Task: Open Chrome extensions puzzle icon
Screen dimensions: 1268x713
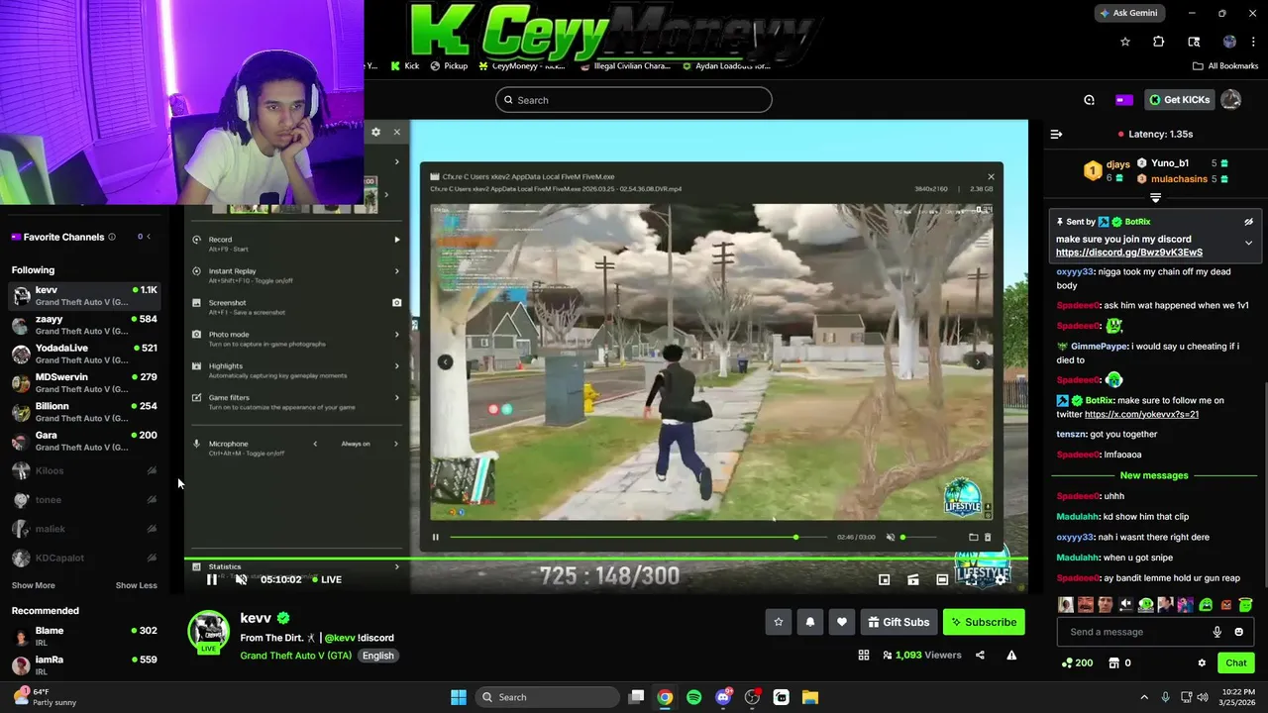Action: [x=1159, y=42]
